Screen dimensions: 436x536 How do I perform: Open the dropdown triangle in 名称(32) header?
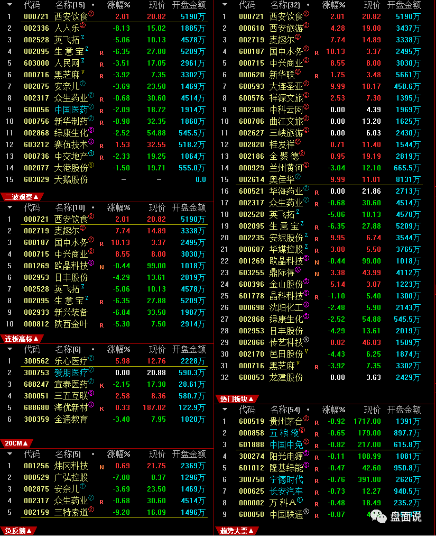(x=225, y=5)
